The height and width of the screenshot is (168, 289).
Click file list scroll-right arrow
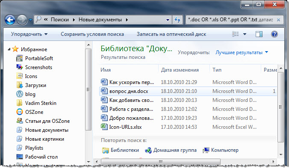click(273, 162)
